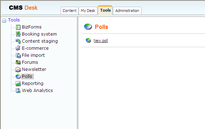Select the highlighted Polls tree item

tap(27, 76)
